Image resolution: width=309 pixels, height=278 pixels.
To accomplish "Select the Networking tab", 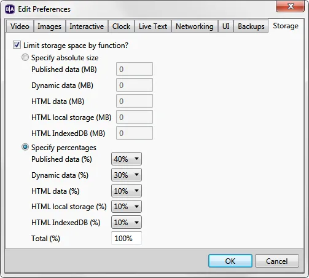I will (x=195, y=26).
